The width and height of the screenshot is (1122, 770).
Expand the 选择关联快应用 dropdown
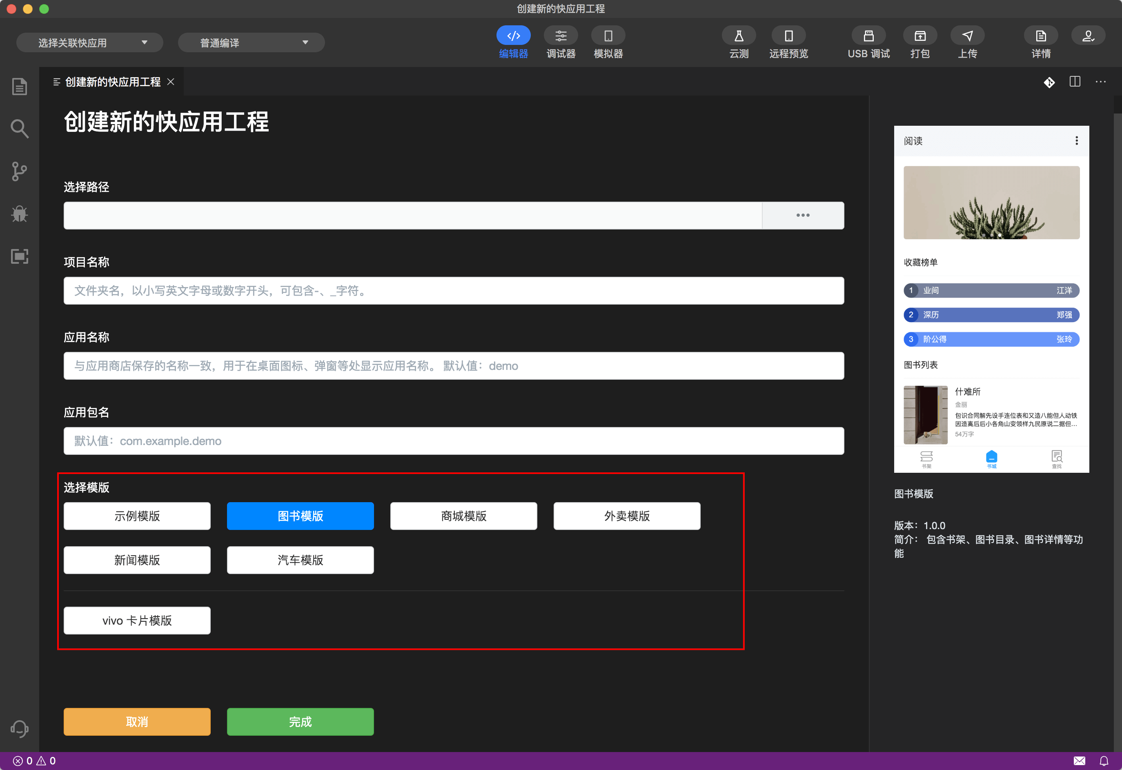click(x=89, y=42)
